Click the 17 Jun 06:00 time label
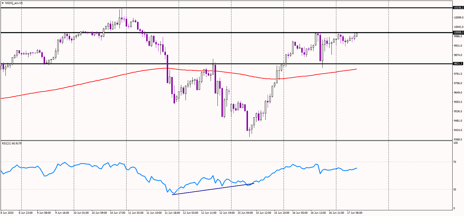Image resolution: width=464 pixels, height=216 pixels. point(355,213)
